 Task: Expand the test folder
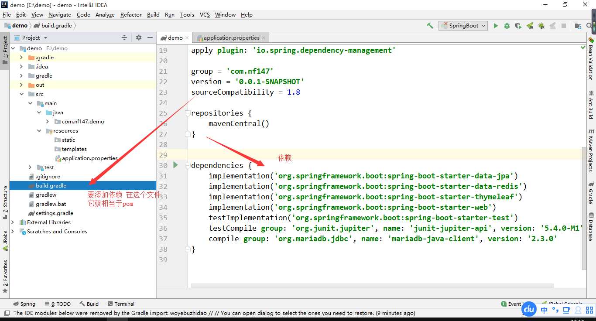(30, 167)
